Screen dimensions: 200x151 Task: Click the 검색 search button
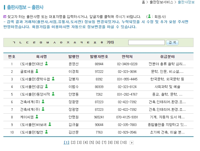coord(172,42)
